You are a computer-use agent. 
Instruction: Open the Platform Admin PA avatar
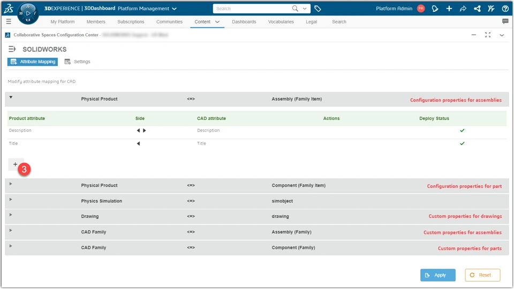pos(421,9)
